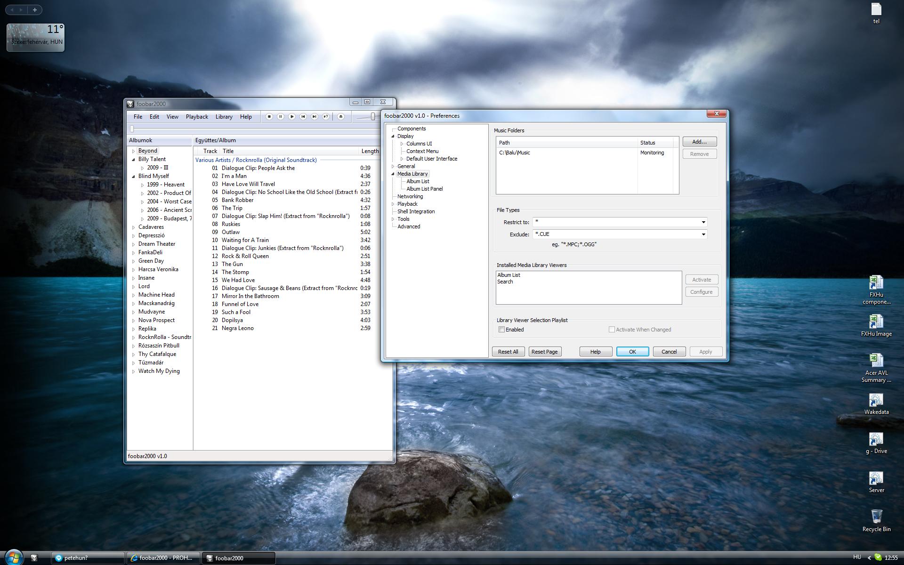This screenshot has height=565, width=904.
Task: Select Search in Installed Viewers list
Action: click(505, 282)
